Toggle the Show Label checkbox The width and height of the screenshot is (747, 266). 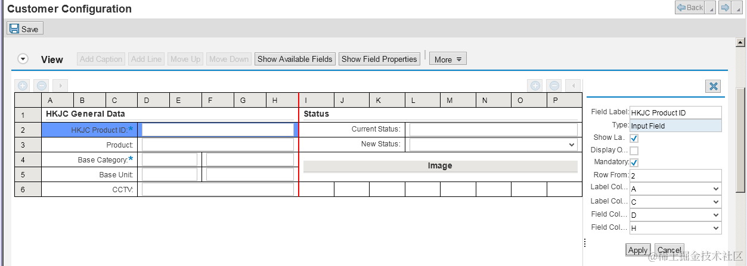pyautogui.click(x=634, y=137)
